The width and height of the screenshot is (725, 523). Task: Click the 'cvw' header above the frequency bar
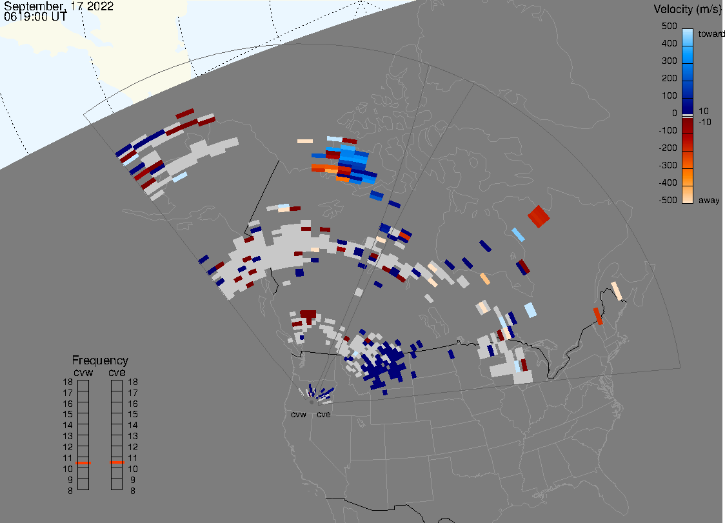[x=83, y=373]
